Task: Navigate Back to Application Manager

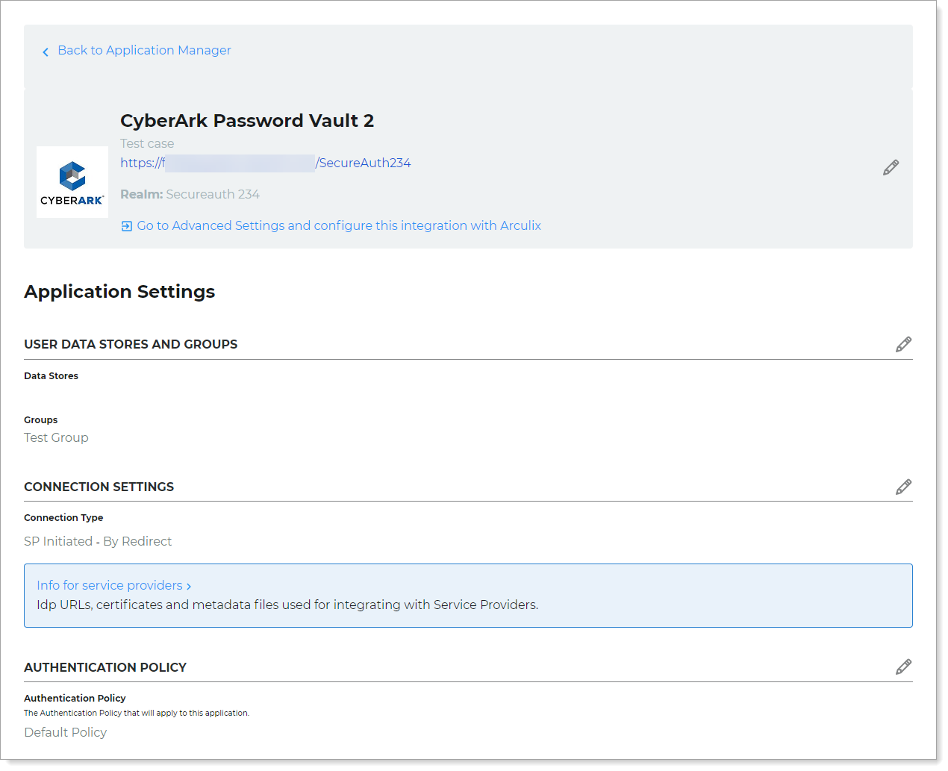Action: click(144, 50)
